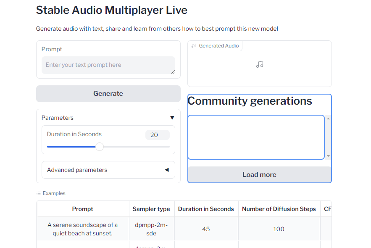Focus the Duration in Seconds number field

point(157,135)
